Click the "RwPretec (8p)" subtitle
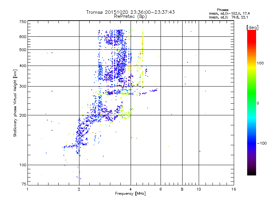275x206 pixels. click(x=130, y=16)
